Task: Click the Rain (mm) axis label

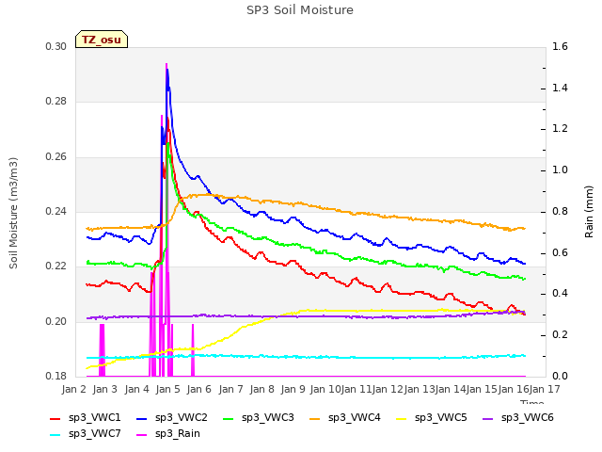Action: [589, 212]
